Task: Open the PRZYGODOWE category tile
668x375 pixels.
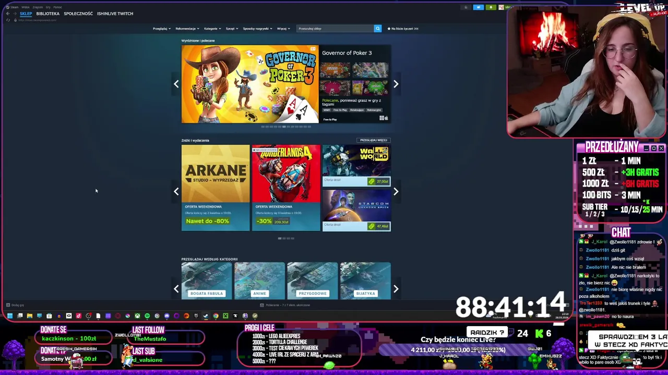Action: pyautogui.click(x=313, y=281)
